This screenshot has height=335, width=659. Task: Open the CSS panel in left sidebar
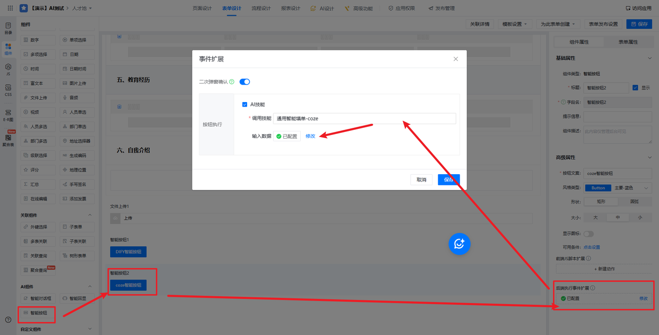click(x=8, y=90)
